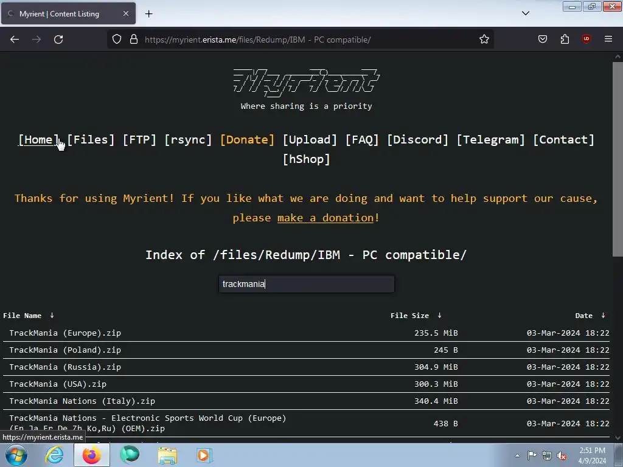Image resolution: width=623 pixels, height=467 pixels.
Task: Click the 304.9 MiB file size
Action: pyautogui.click(x=436, y=367)
